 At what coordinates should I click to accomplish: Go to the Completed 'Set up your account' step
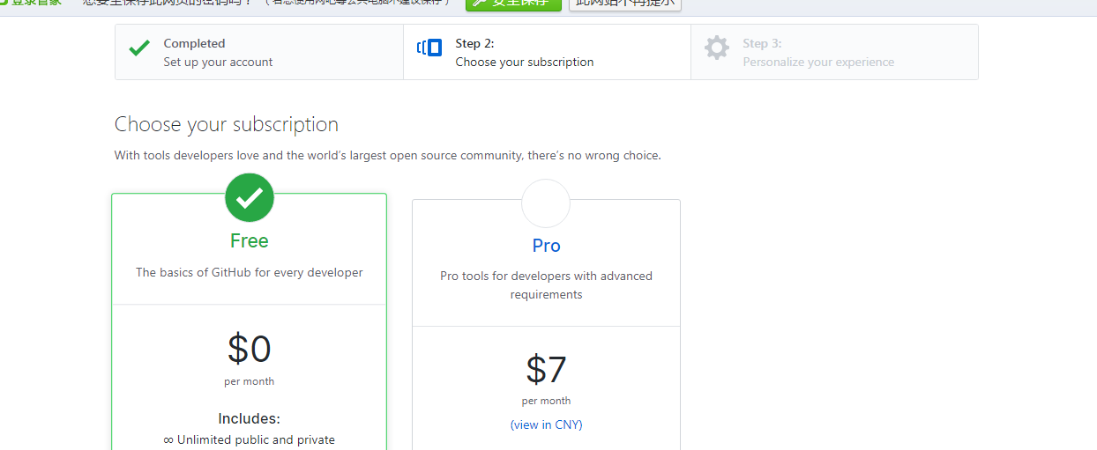point(259,52)
